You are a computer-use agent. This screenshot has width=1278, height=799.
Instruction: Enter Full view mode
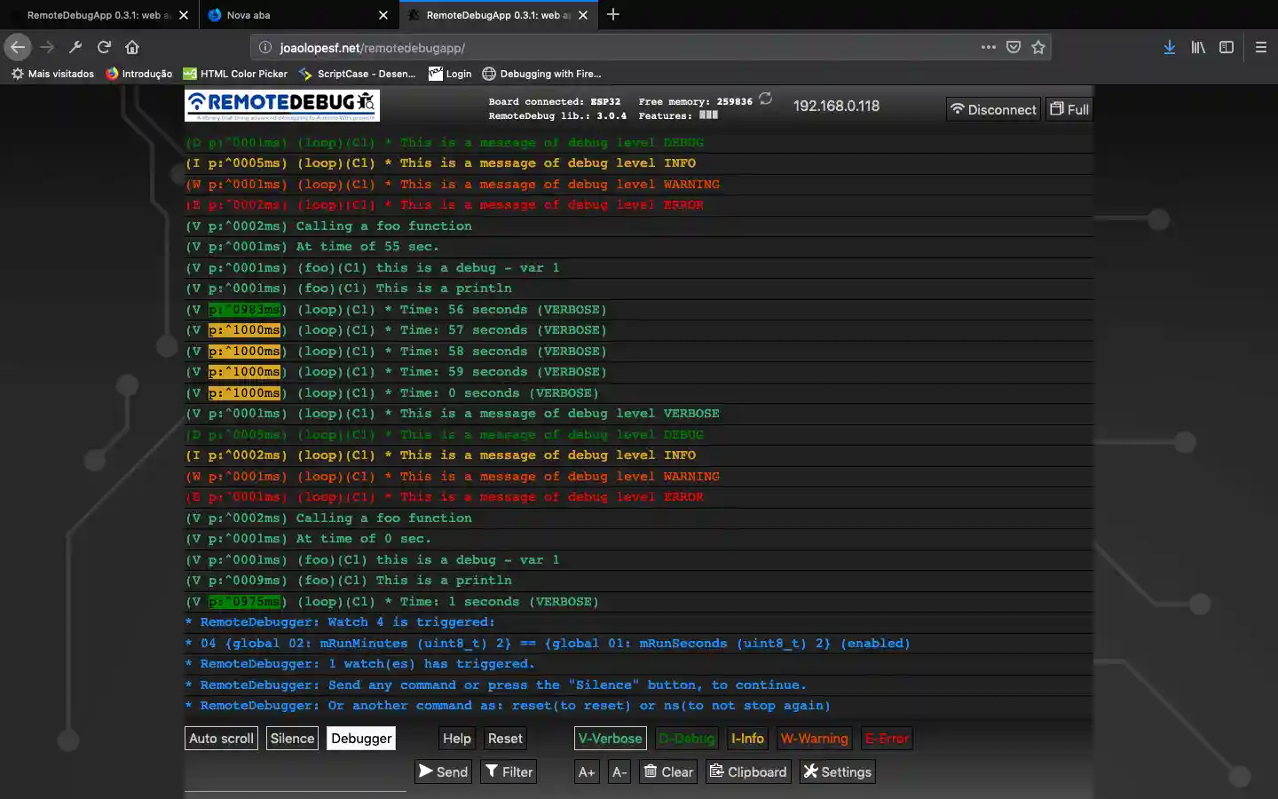coord(1069,108)
